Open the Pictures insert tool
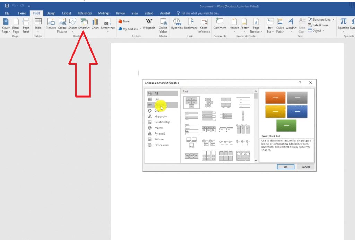This screenshot has width=355, height=240. point(51,24)
